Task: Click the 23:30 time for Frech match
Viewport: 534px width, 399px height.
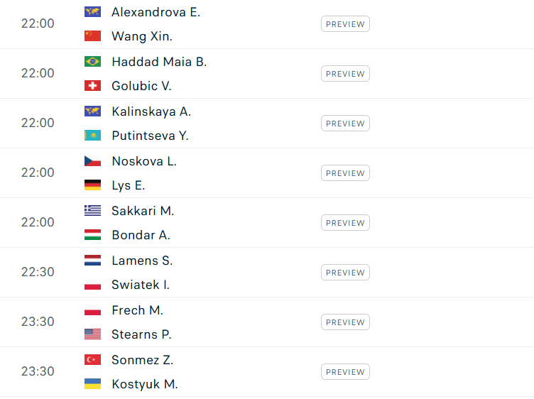Action: (x=38, y=322)
